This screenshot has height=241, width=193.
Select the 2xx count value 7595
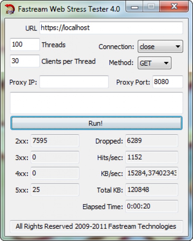coord(55,140)
